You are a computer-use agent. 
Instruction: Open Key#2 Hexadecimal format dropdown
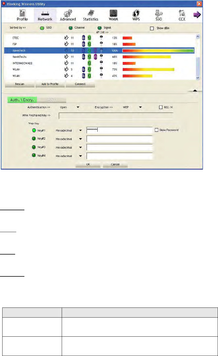81,139
